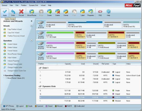This screenshot has width=142, height=111.
Task: Select 9.2 GB Unallocated block on Basic disk
Action: click(56, 24)
